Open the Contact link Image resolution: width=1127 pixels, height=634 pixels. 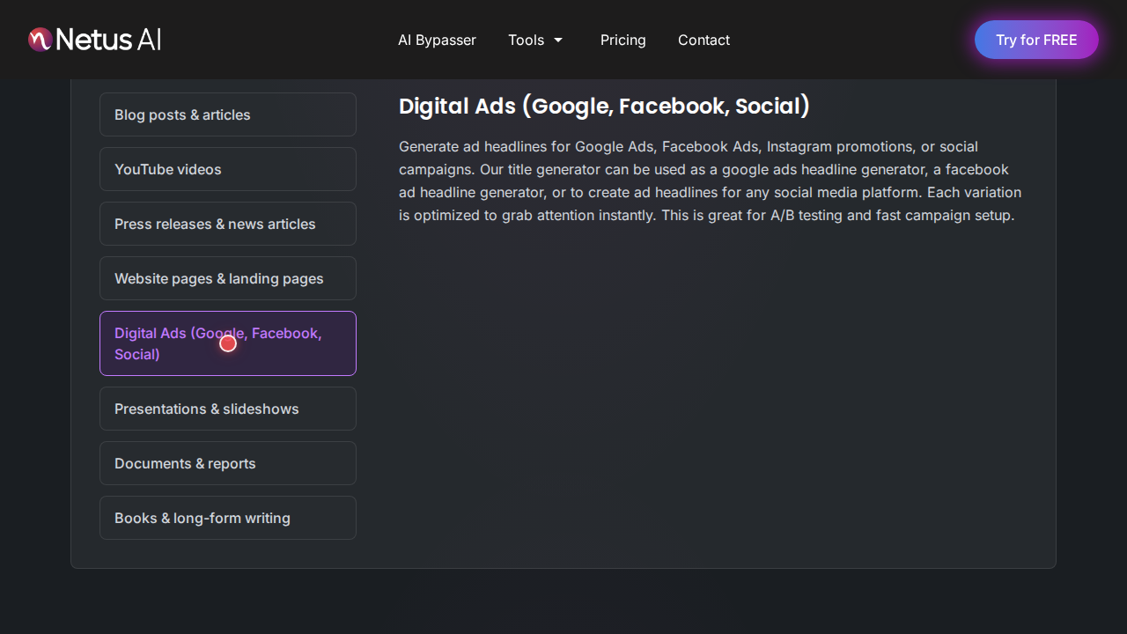pyautogui.click(x=703, y=40)
